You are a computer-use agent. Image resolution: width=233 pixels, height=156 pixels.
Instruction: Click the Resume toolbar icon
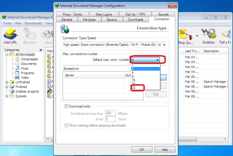point(29,34)
